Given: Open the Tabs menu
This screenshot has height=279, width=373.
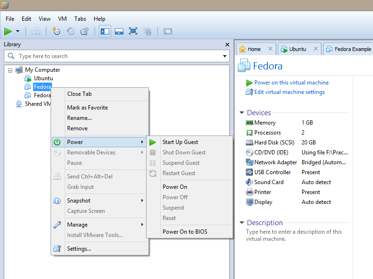Looking at the screenshot, I should tap(80, 19).
